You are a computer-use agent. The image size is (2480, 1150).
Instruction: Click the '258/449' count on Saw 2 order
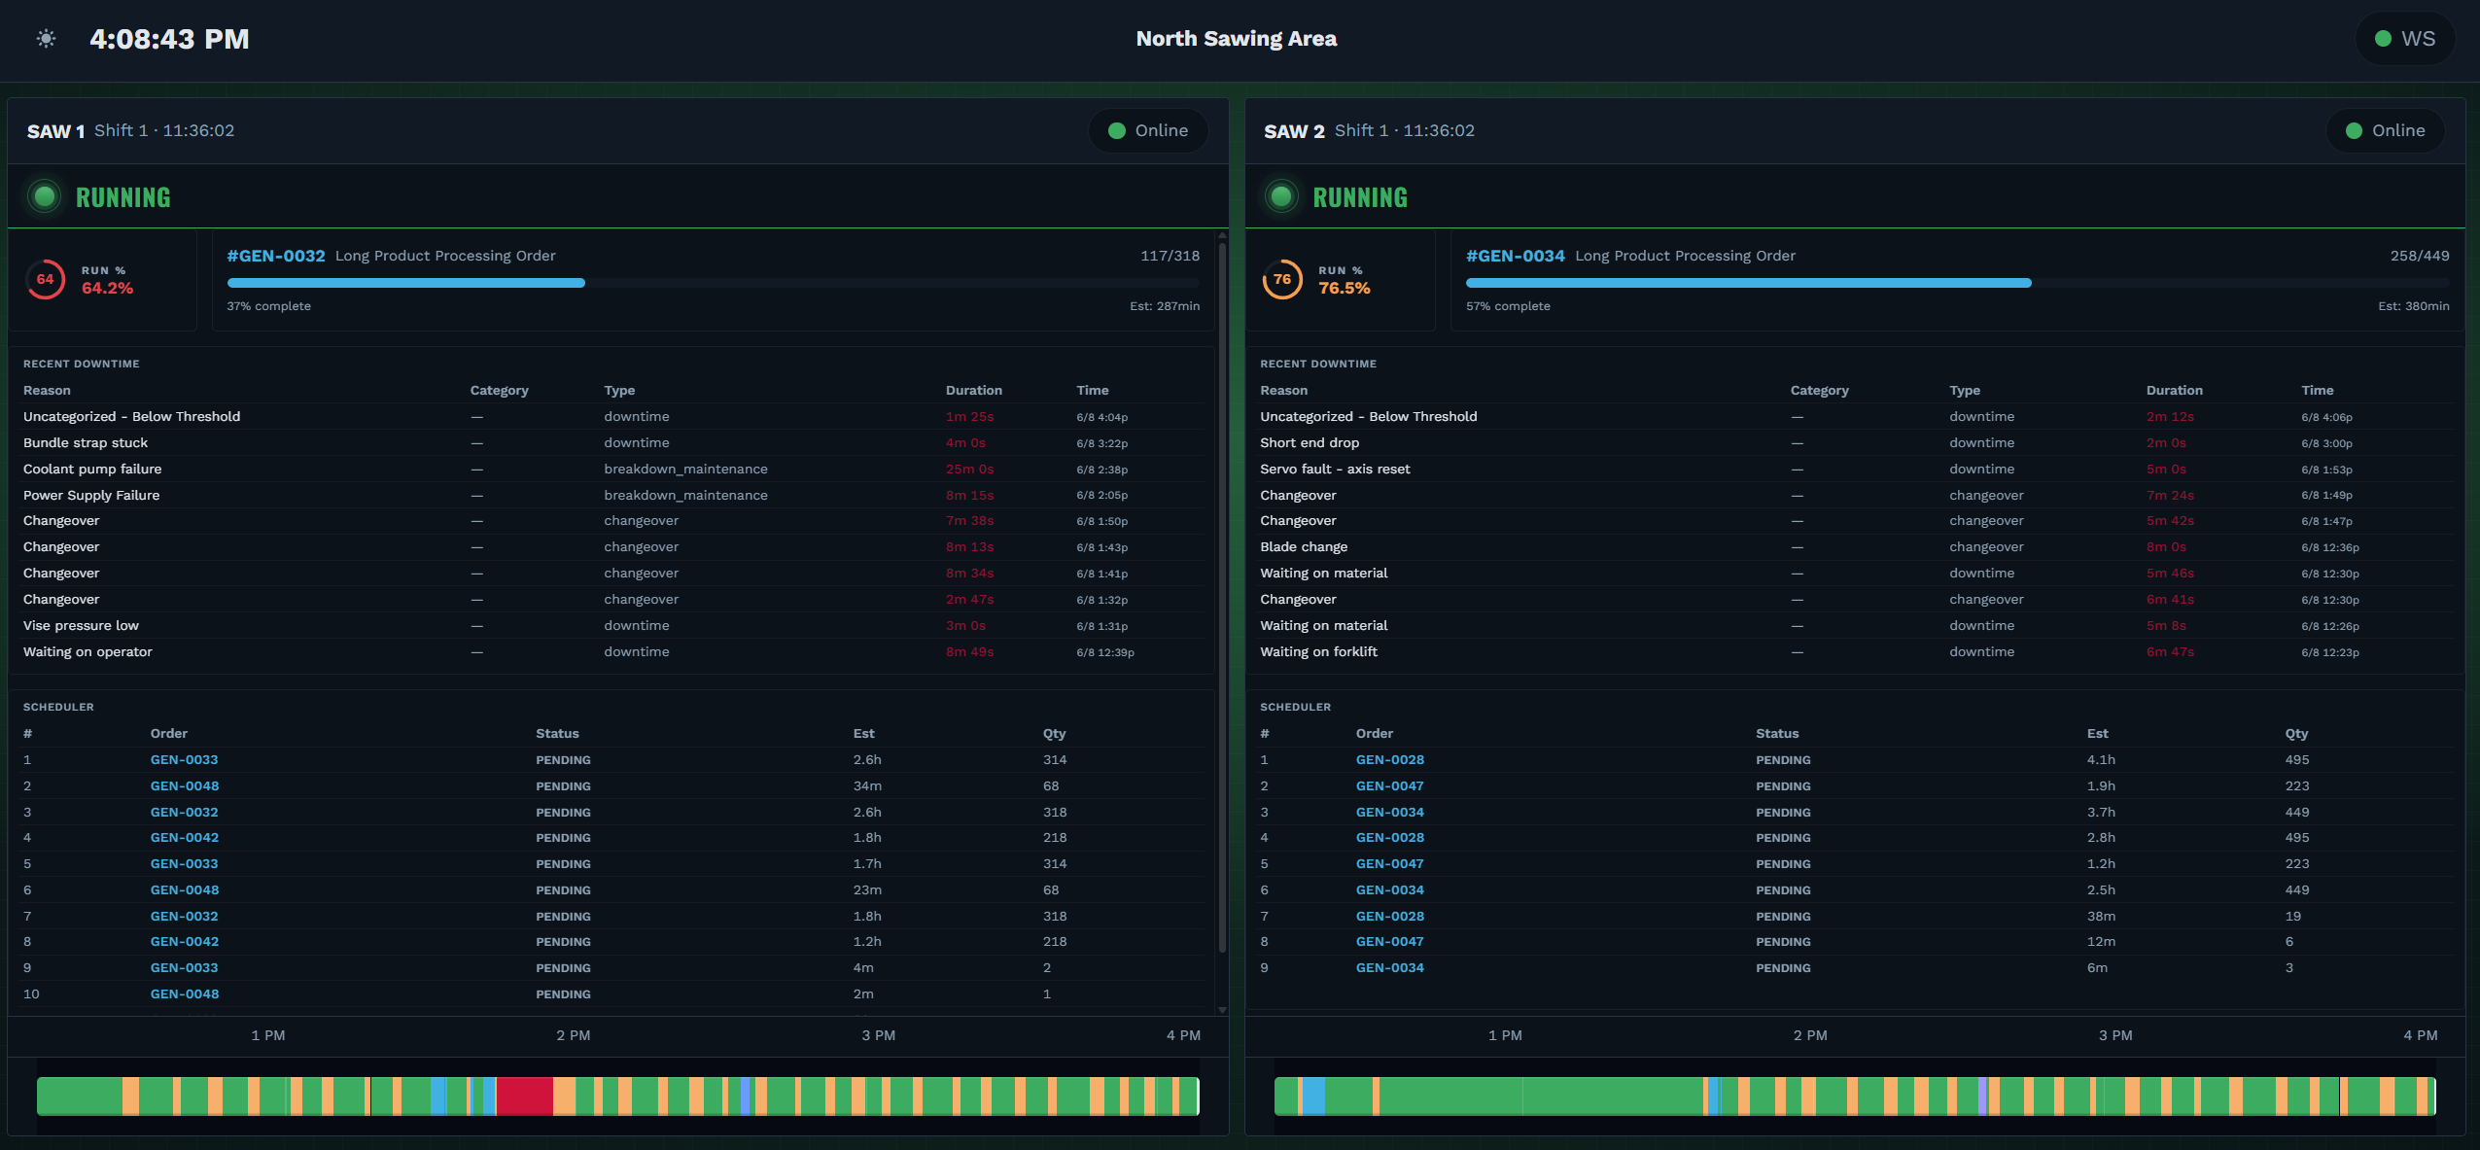2420,256
